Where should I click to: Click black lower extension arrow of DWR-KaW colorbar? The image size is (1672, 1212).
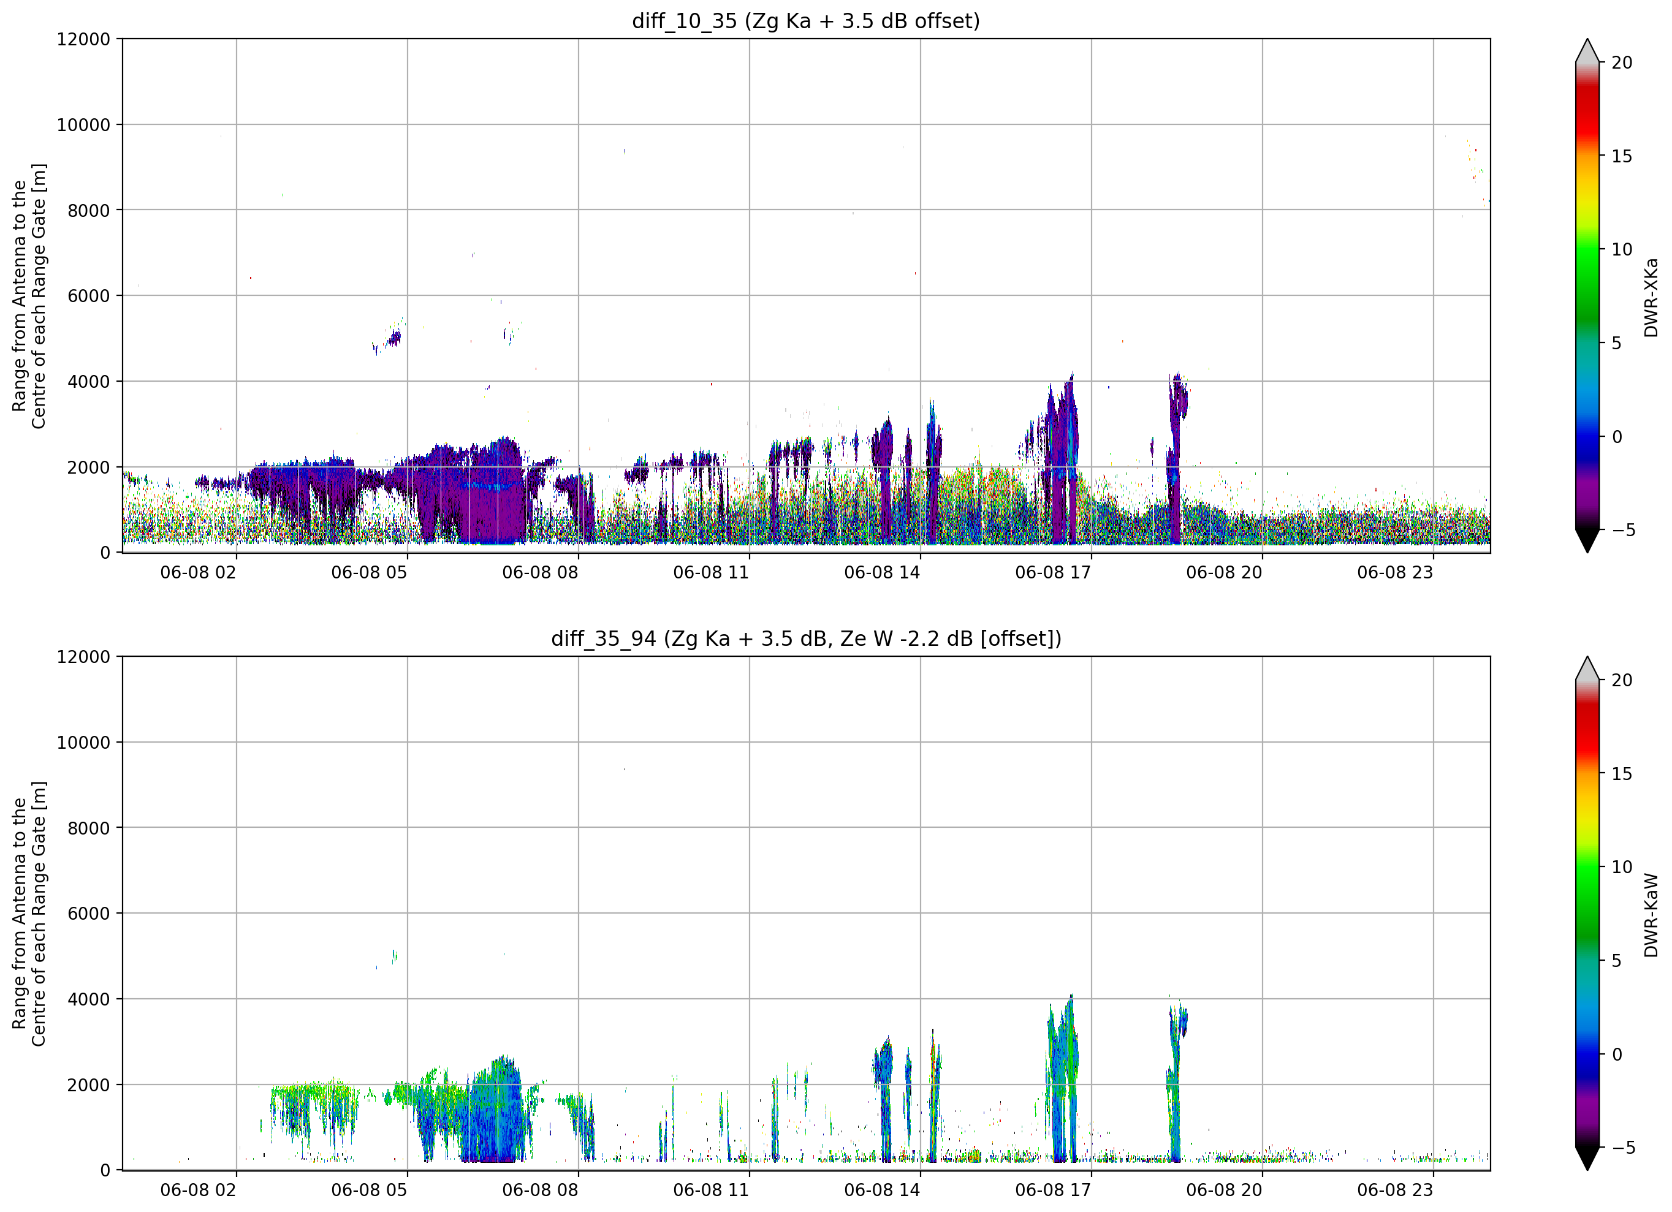pyautogui.click(x=1587, y=1158)
